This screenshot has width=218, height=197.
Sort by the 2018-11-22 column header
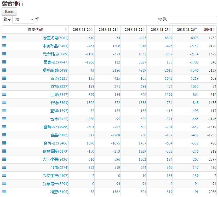134,30
